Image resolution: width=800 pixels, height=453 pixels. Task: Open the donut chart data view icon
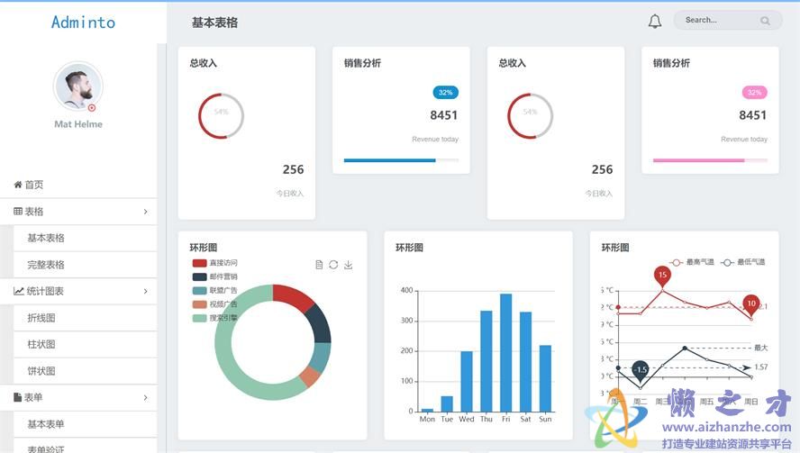[319, 265]
